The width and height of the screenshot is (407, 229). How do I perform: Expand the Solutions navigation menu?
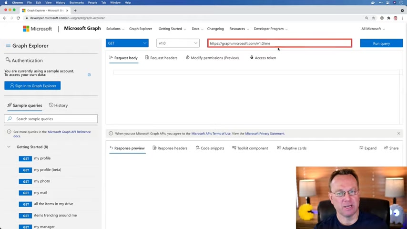pos(115,29)
